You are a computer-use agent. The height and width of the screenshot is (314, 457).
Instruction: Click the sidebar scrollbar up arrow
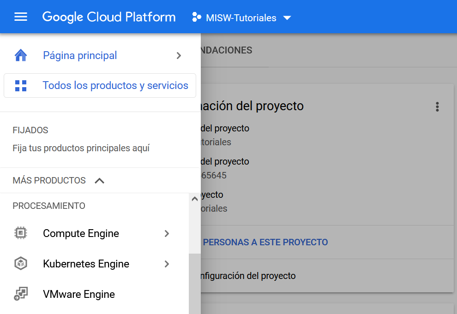[x=195, y=199]
